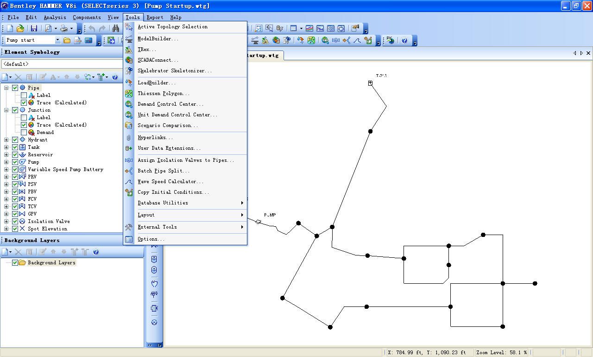The width and height of the screenshot is (593, 357).
Task: Click the Element Symbology help icon
Action: pyautogui.click(x=115, y=77)
